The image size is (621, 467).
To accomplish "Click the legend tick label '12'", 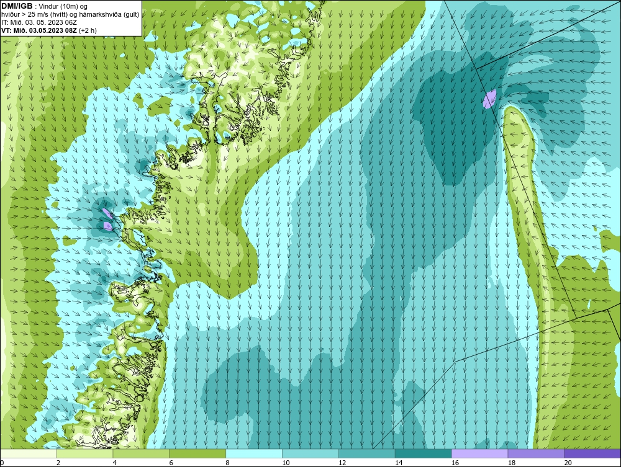I will coord(342,463).
